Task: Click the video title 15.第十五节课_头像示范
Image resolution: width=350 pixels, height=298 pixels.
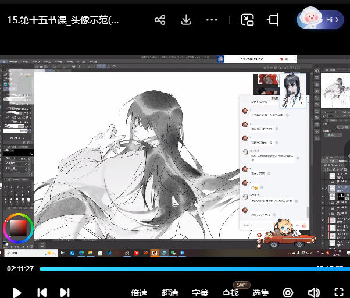Action: (x=63, y=20)
